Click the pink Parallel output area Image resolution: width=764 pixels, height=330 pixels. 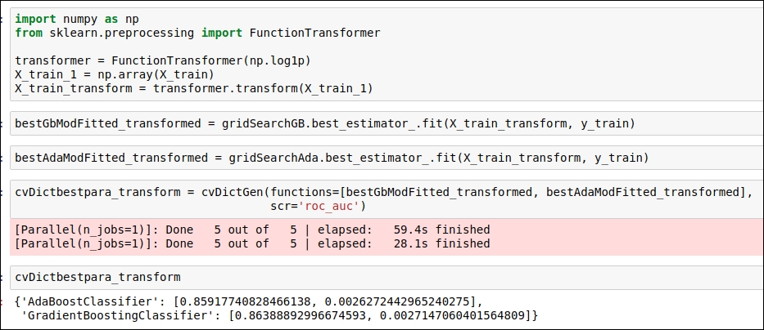(387, 237)
